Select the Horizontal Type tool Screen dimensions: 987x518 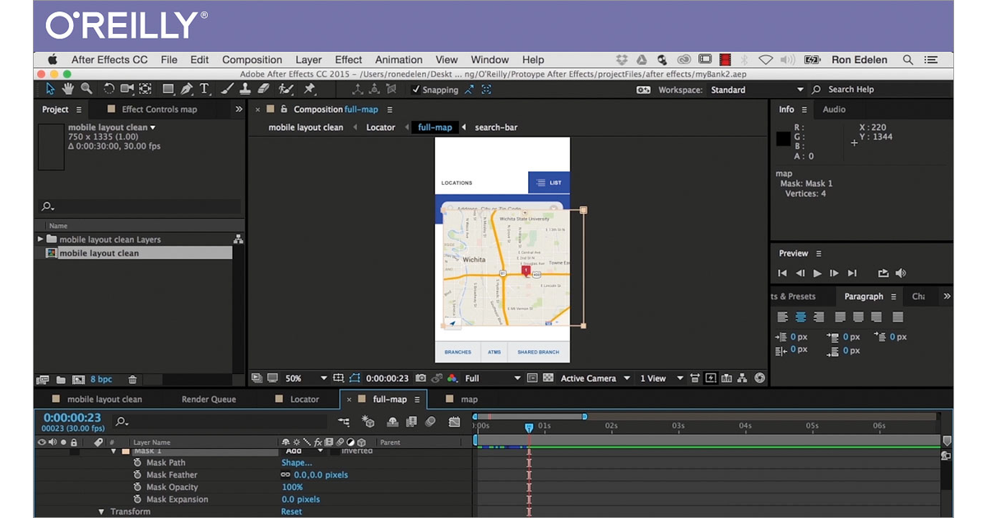click(204, 89)
